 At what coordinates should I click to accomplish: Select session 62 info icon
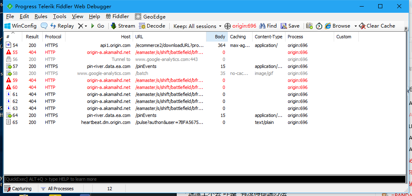(8, 101)
